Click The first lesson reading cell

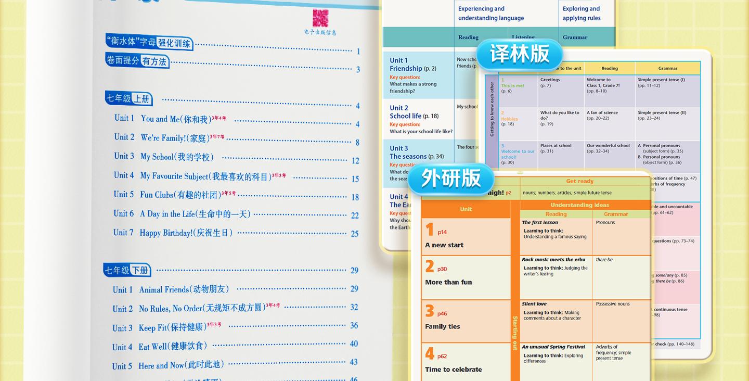(556, 236)
